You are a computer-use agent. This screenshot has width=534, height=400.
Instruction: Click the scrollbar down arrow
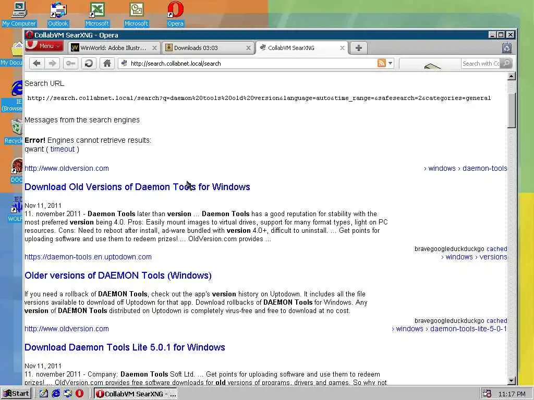click(511, 381)
